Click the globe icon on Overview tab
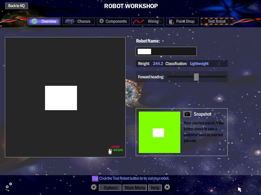This screenshot has width=261, height=195. (x=34, y=21)
